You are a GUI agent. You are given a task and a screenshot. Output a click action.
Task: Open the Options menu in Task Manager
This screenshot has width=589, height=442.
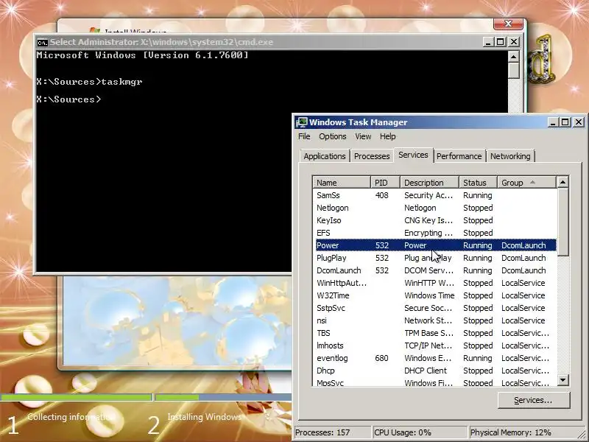333,136
